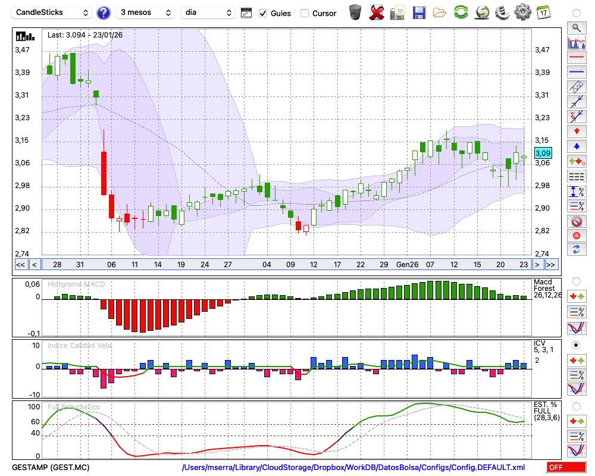Click the ICV 5, 3, 1 label
This screenshot has width=595, height=476.
click(x=543, y=346)
